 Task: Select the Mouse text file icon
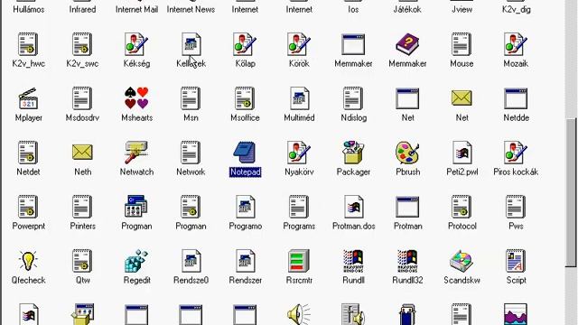(x=461, y=44)
